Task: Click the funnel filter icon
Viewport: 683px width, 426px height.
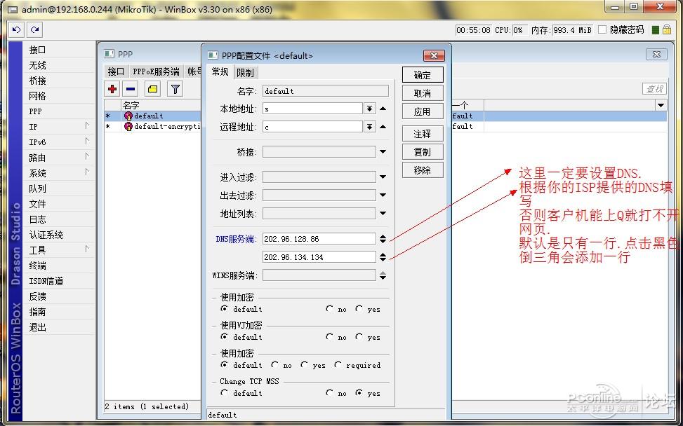Action: pyautogui.click(x=175, y=89)
